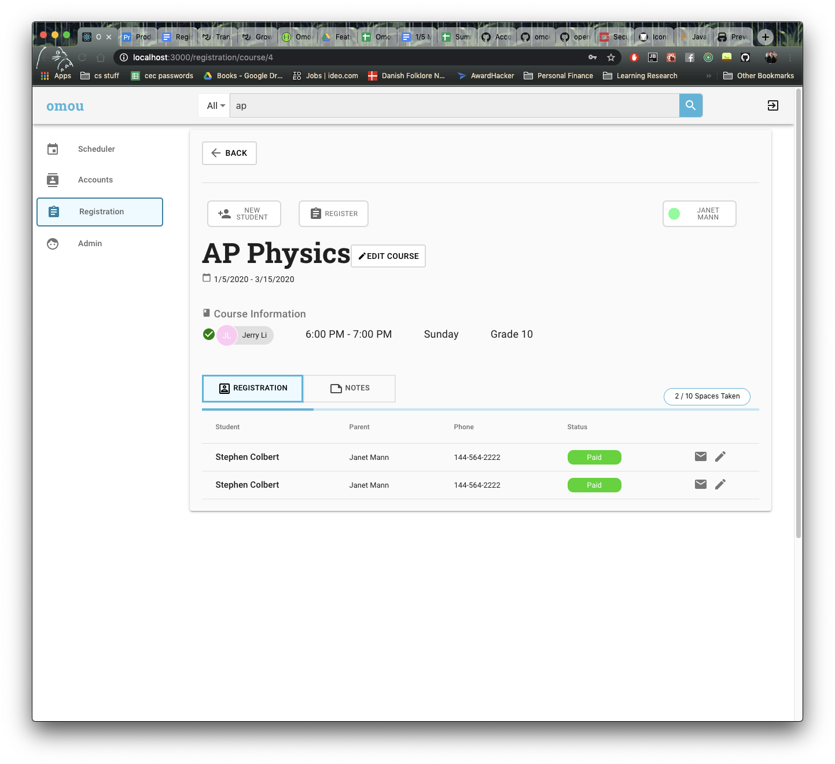This screenshot has height=764, width=835.
Task: Go back with the Back button
Action: [x=229, y=153]
